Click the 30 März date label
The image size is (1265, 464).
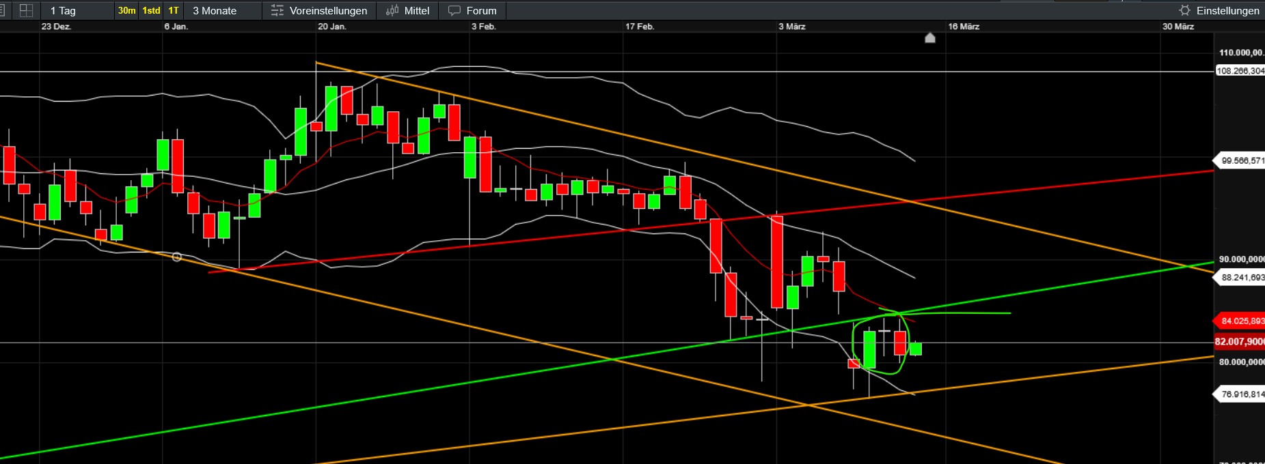pos(1178,27)
